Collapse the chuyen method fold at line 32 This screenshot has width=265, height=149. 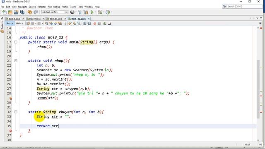pos(16,112)
